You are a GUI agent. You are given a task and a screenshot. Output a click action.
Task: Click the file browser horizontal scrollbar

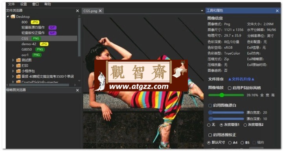point(39,85)
